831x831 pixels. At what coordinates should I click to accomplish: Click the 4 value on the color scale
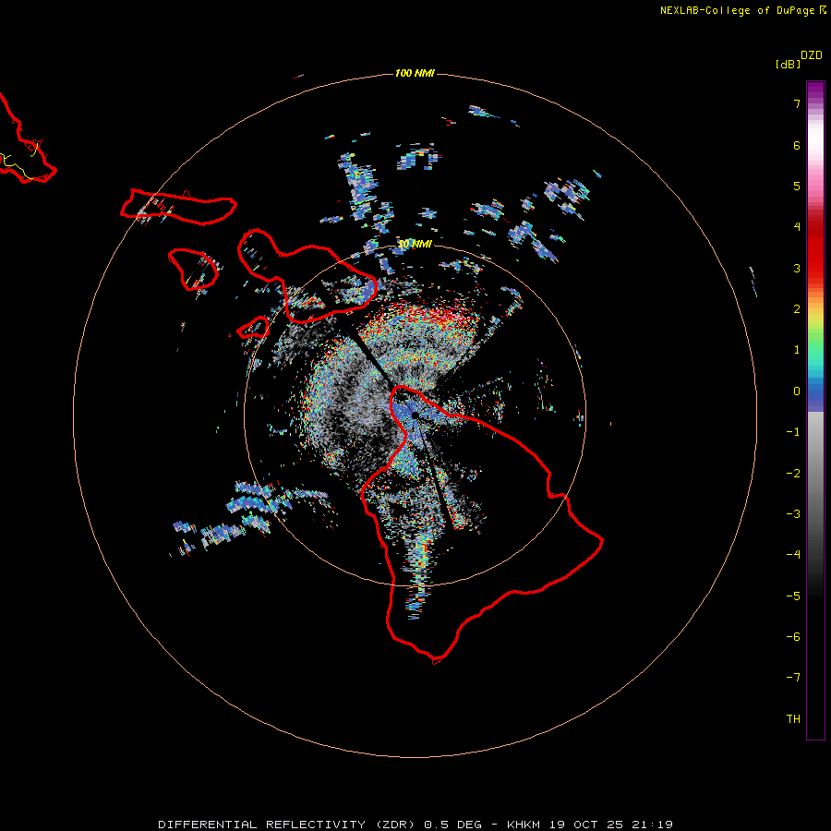point(797,227)
